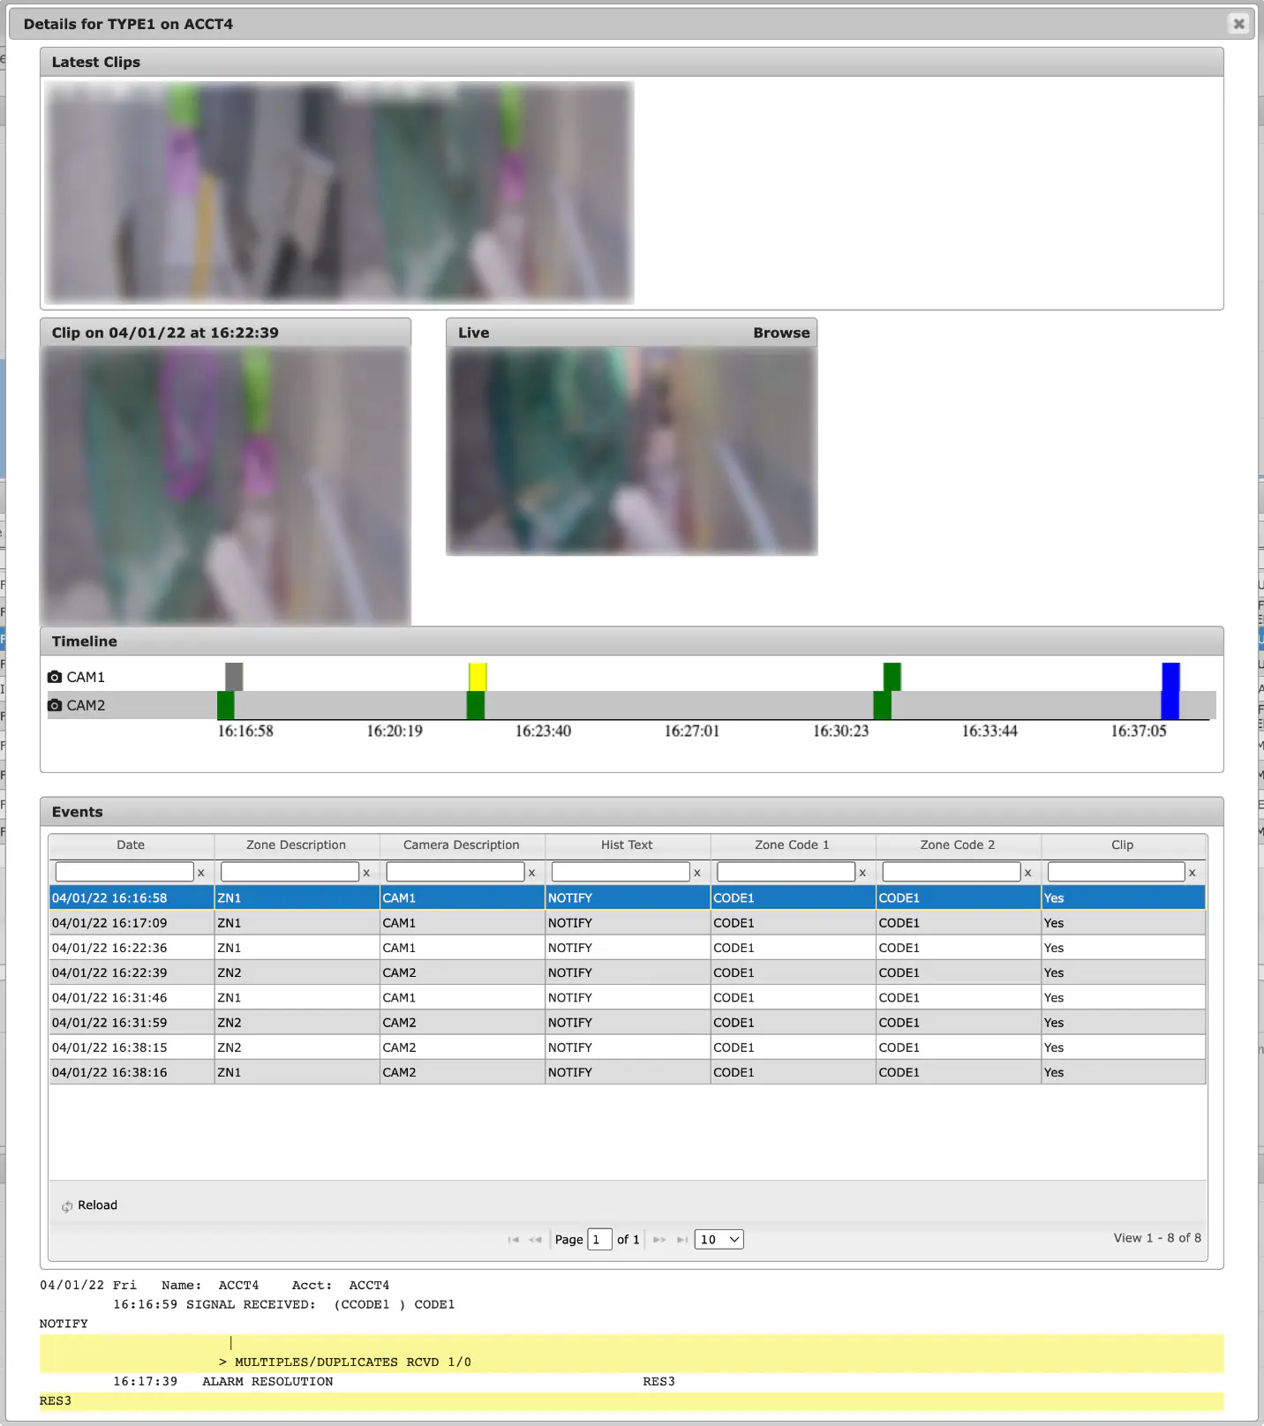Select event row 04/01/22 16:31:59
This screenshot has width=1264, height=1426.
(x=627, y=1023)
